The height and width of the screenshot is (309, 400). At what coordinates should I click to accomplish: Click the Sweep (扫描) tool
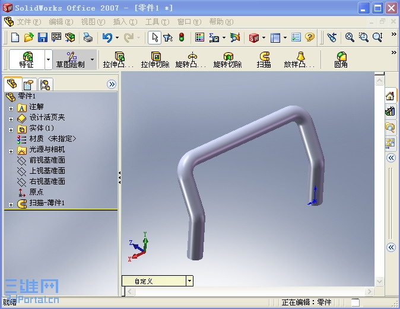click(x=264, y=60)
